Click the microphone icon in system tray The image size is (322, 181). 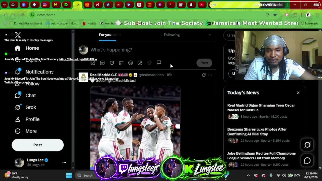coord(271,175)
